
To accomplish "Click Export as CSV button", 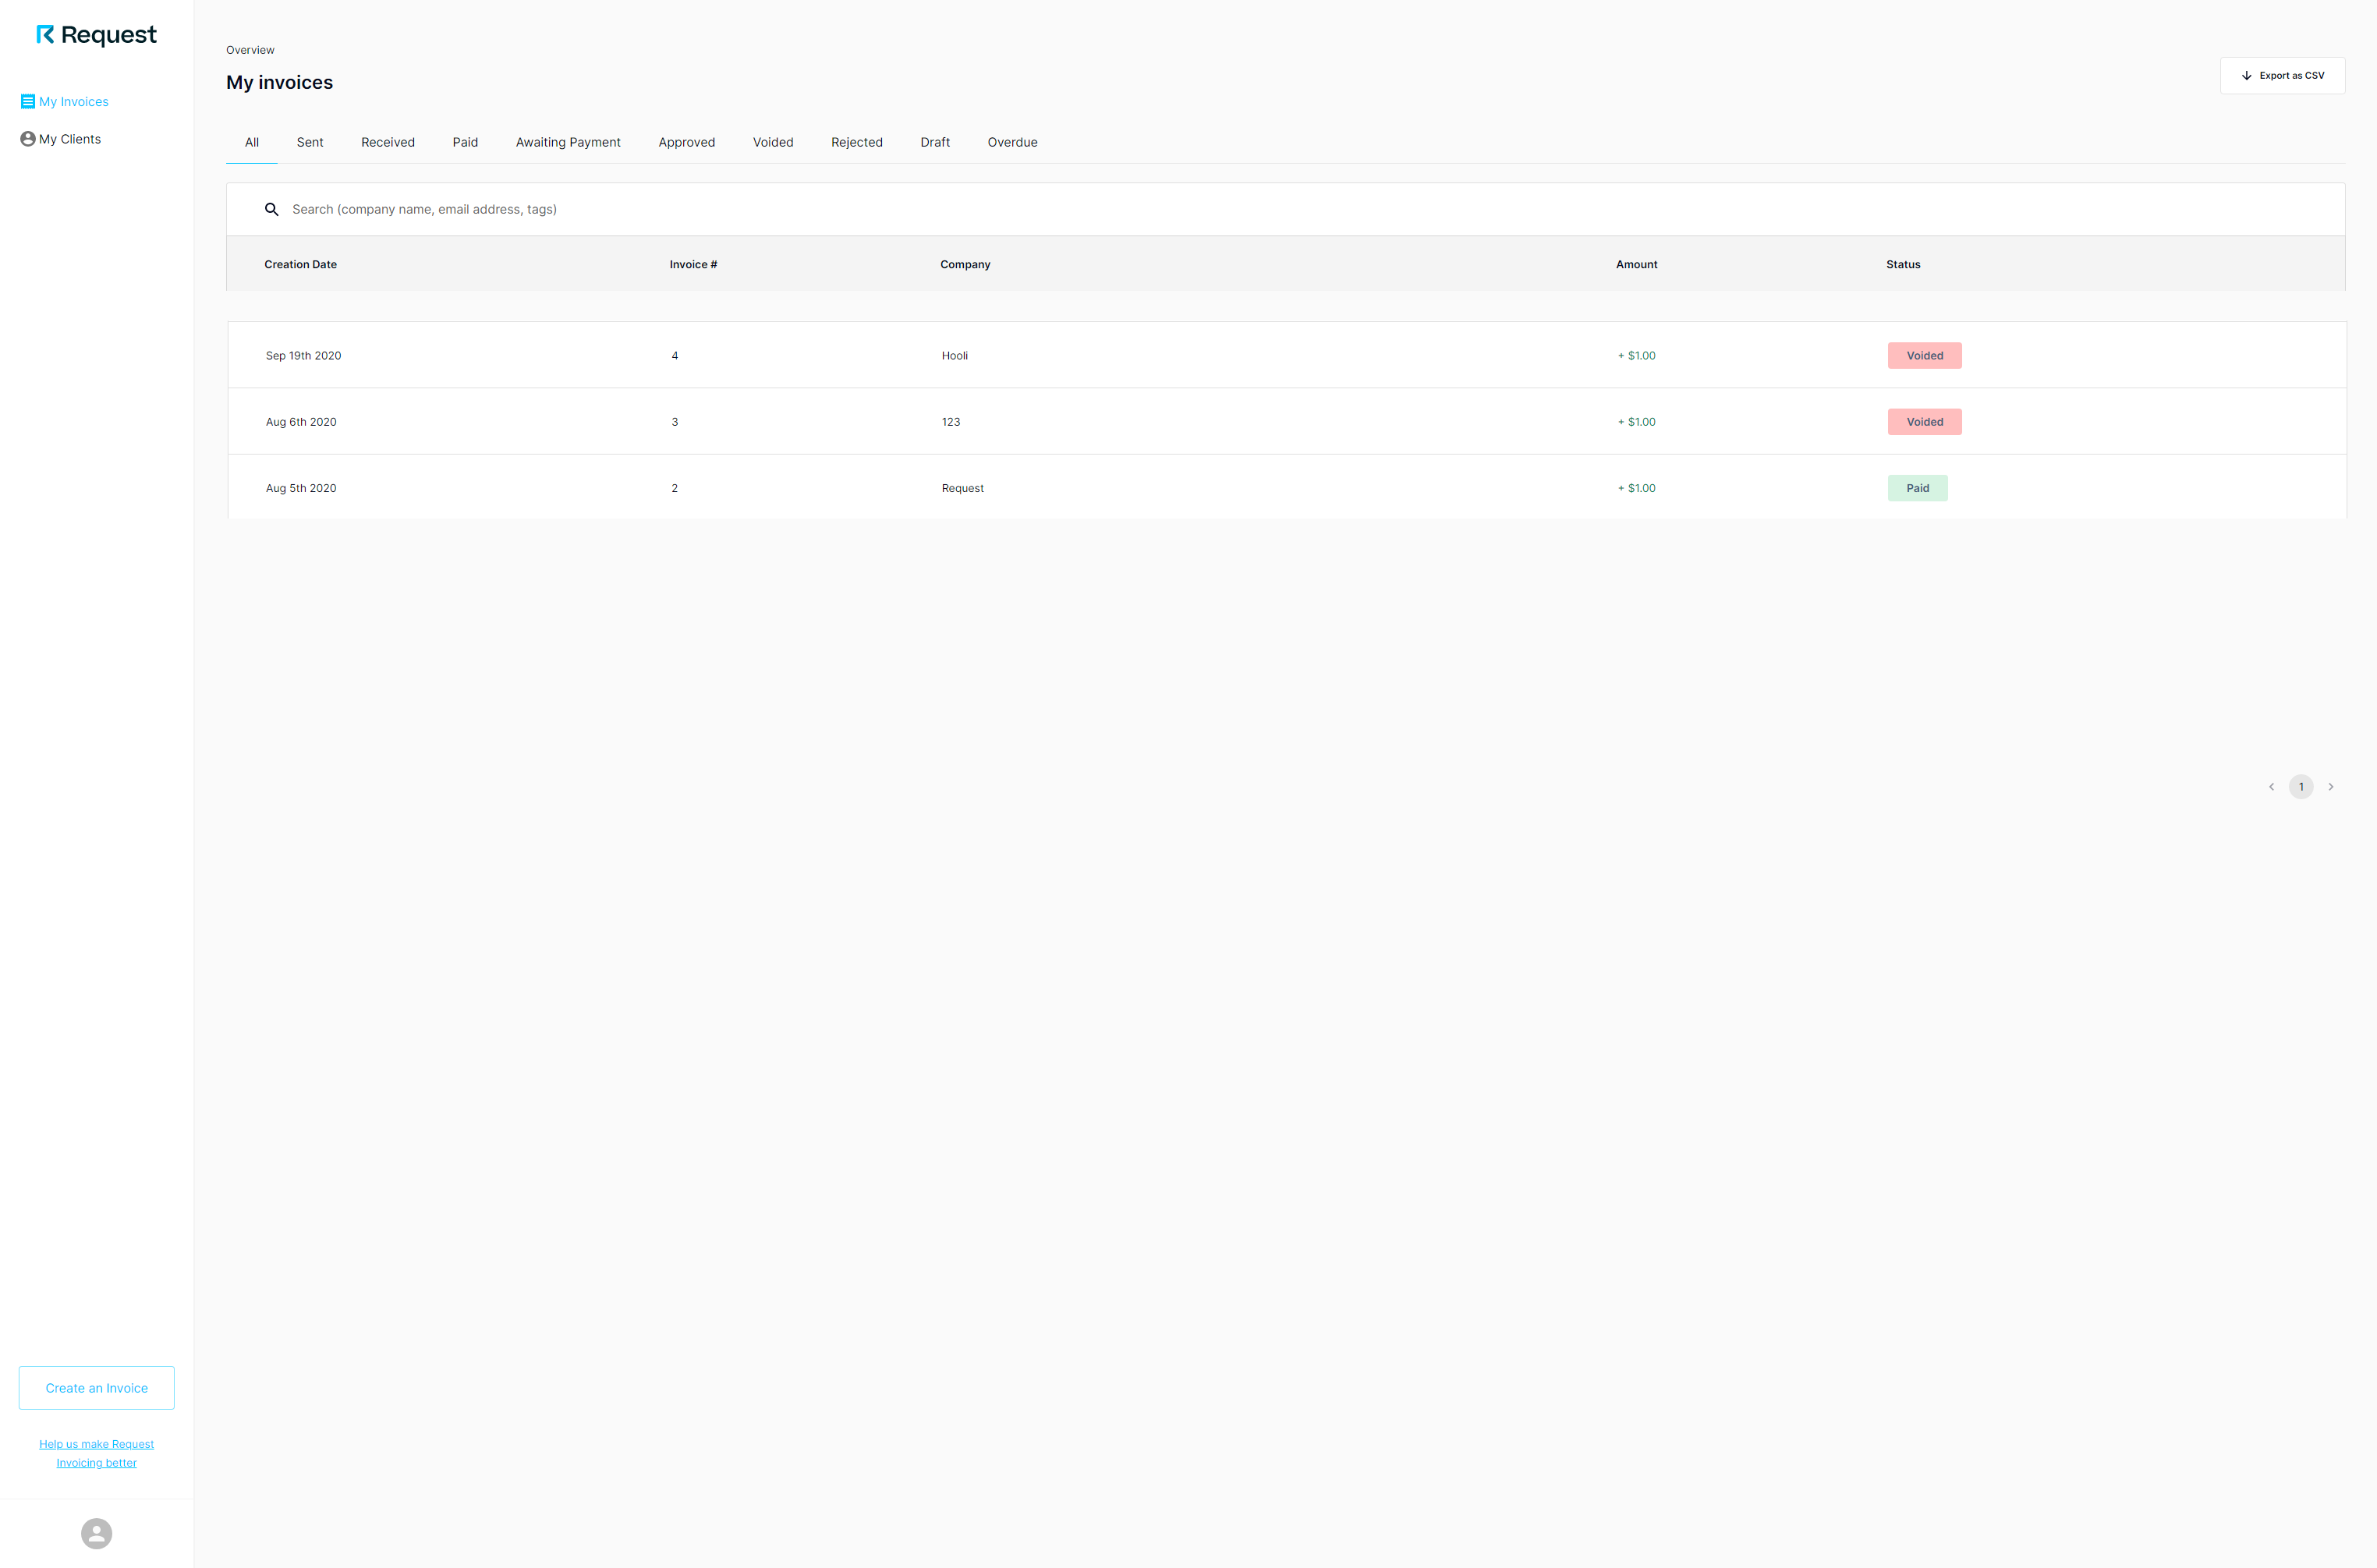I will 2282,76.
